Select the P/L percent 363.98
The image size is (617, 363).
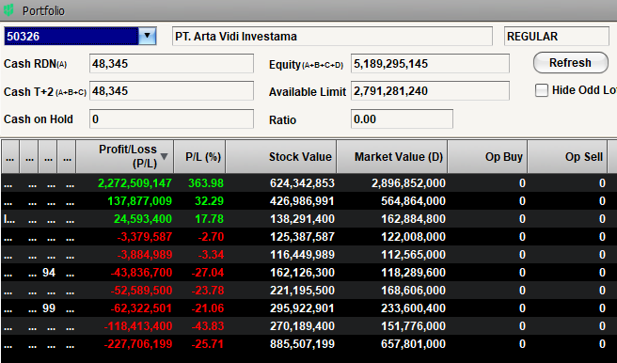tap(206, 183)
